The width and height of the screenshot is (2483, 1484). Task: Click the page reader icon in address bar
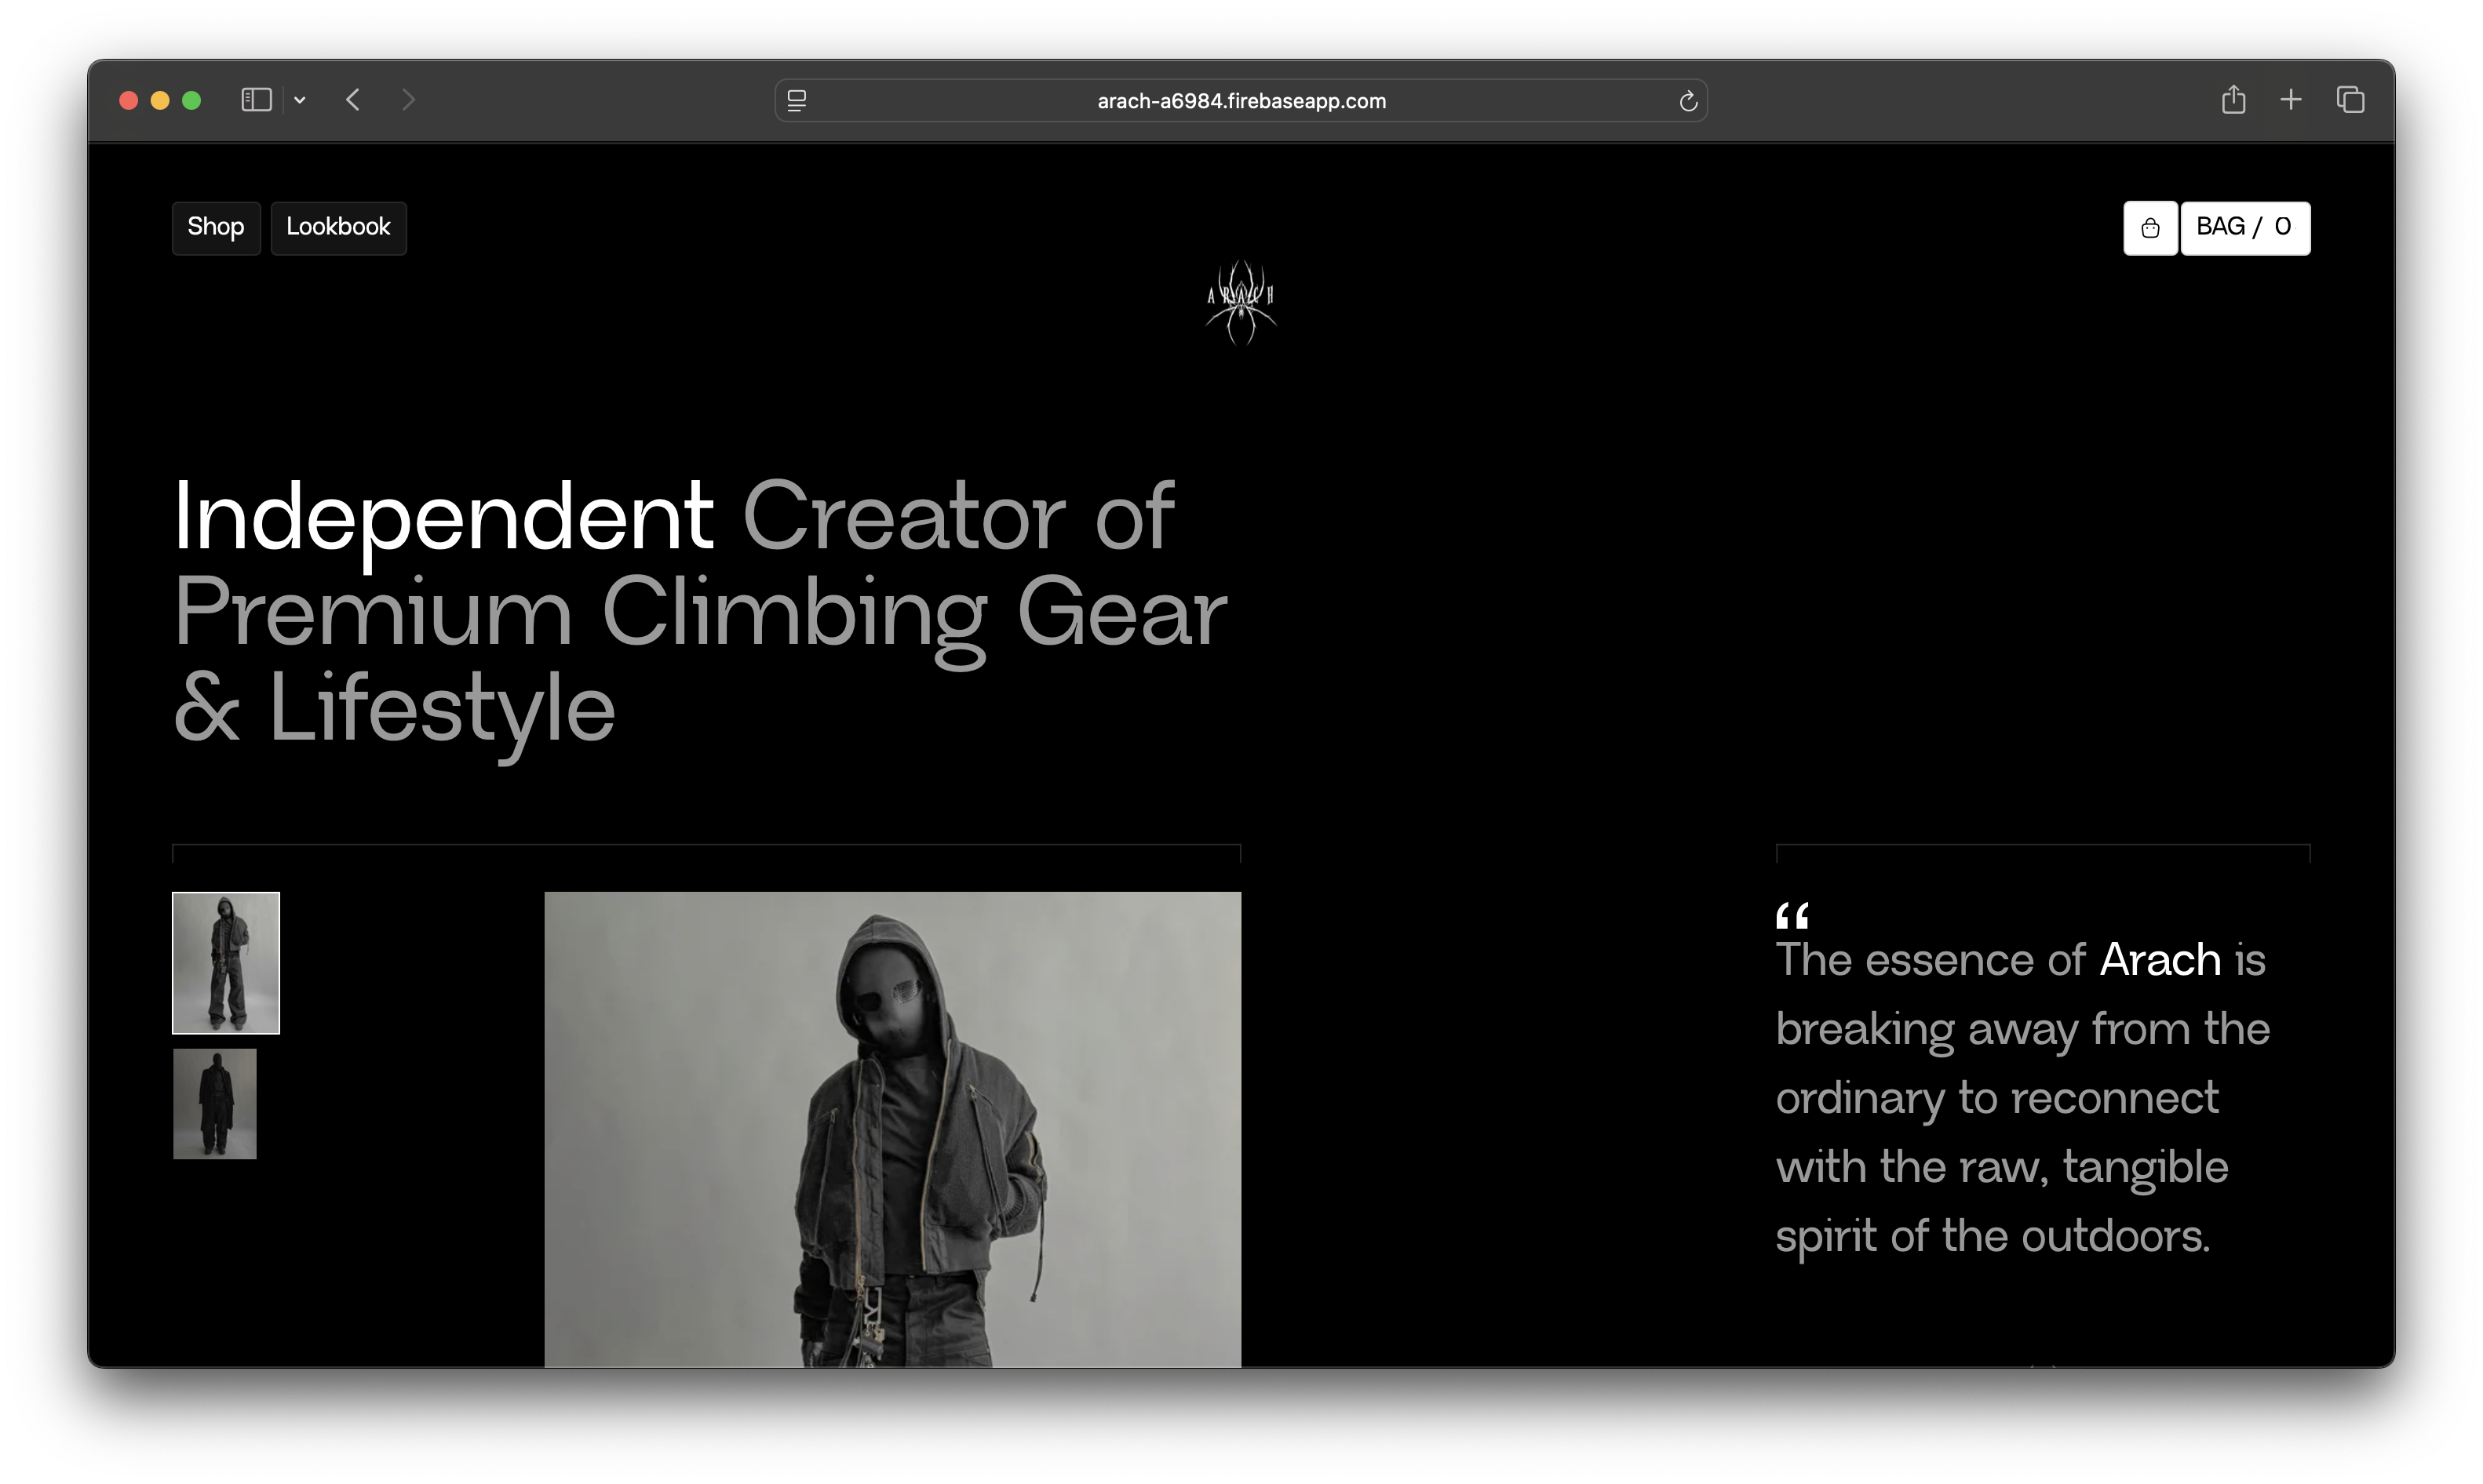click(x=797, y=101)
